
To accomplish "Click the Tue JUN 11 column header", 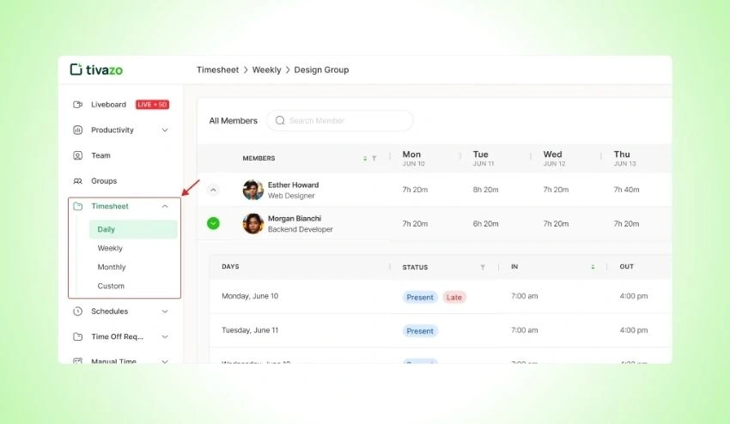I will pos(484,158).
